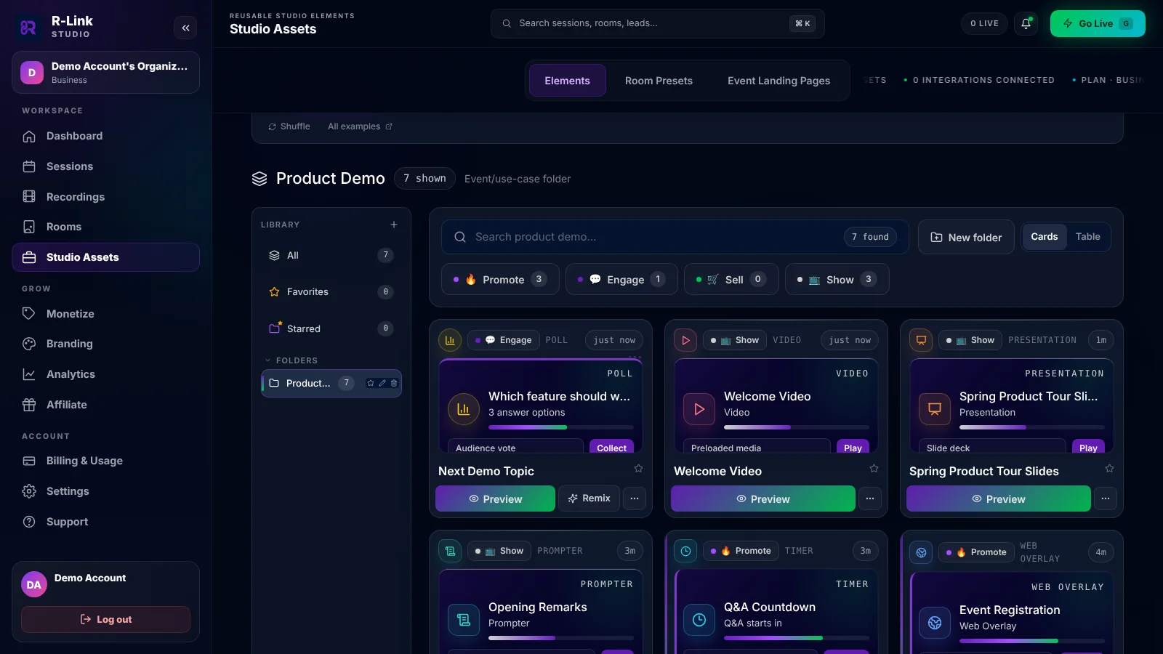Create a New folder
The image size is (1163, 654).
point(966,237)
